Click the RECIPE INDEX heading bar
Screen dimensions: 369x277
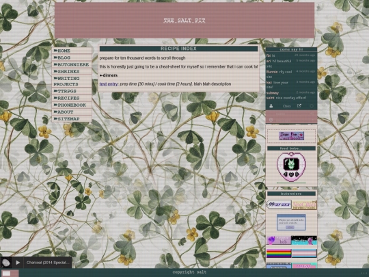[178, 49]
